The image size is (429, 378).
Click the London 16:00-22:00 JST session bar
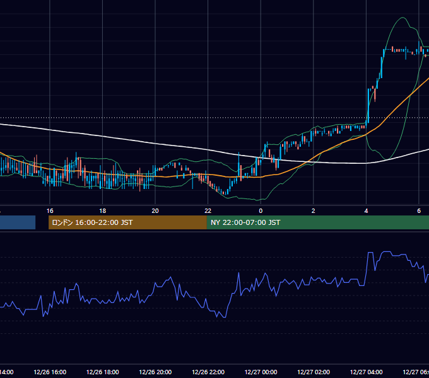[127, 222]
